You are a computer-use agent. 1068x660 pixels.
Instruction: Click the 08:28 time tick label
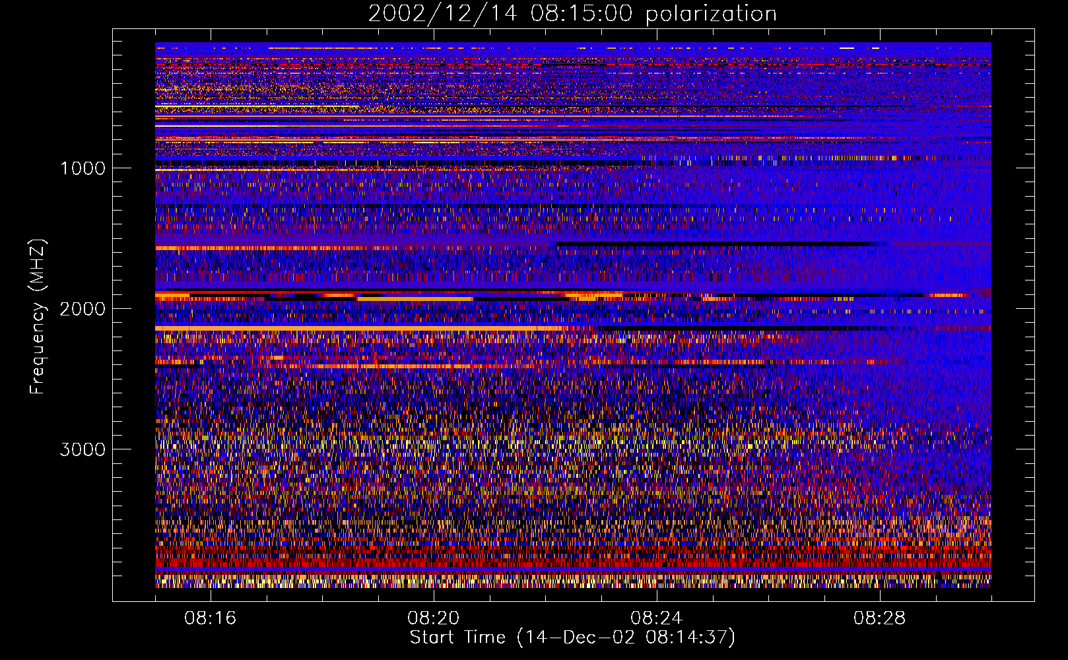pyautogui.click(x=880, y=618)
